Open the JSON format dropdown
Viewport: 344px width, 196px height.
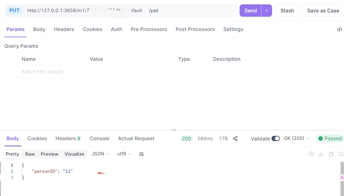[x=100, y=154]
